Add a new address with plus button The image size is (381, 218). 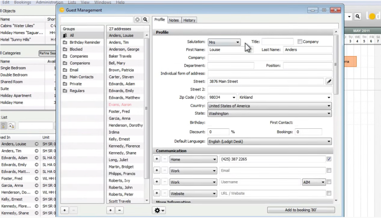tap(111, 210)
